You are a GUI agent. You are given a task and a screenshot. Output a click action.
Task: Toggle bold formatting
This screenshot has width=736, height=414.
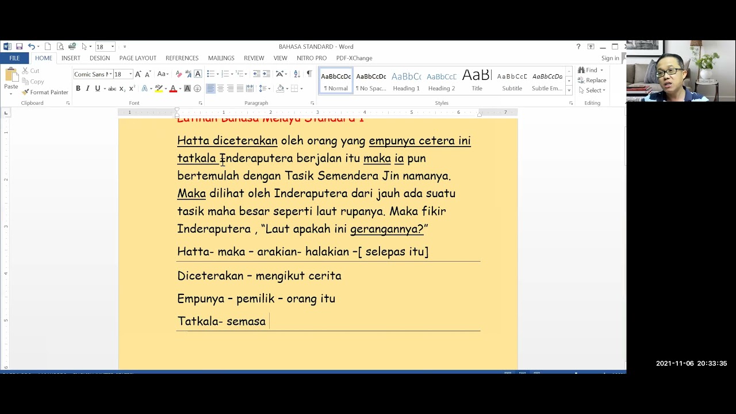coord(78,89)
